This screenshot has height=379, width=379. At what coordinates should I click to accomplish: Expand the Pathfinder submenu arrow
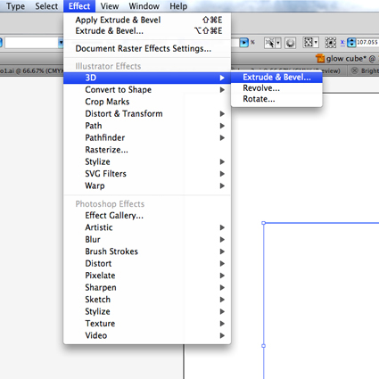(222, 137)
